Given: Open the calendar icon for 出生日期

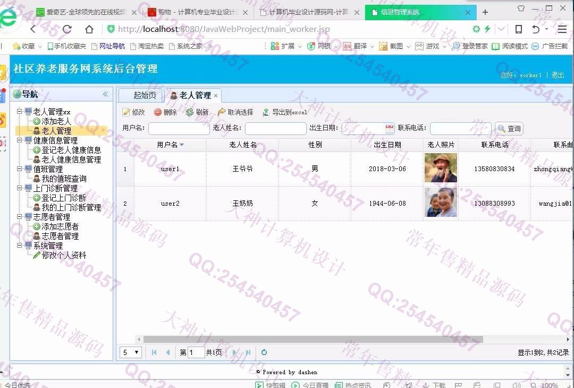Looking at the screenshot, I should tap(390, 128).
